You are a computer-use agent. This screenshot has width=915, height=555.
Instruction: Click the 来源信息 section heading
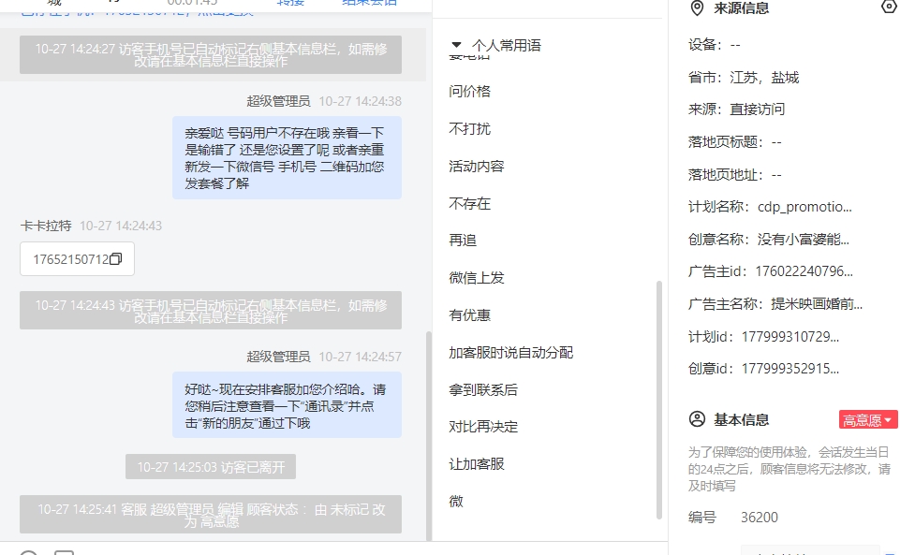(741, 8)
